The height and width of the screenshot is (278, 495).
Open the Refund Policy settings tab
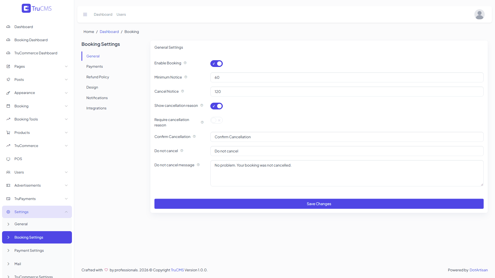98,77
